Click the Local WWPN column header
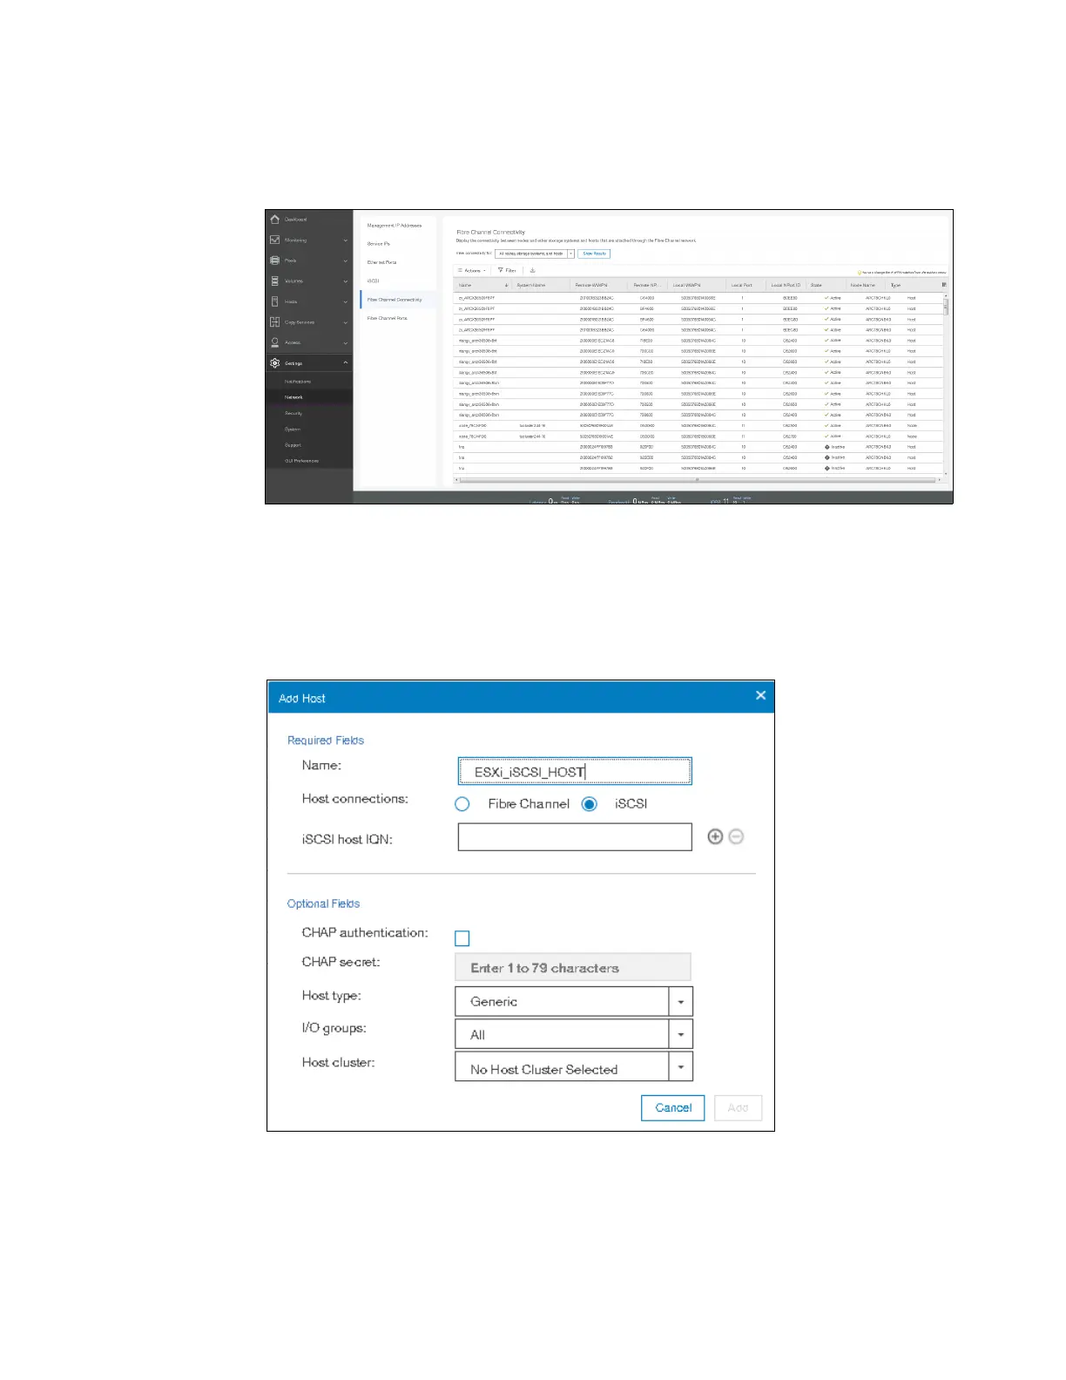 click(686, 285)
